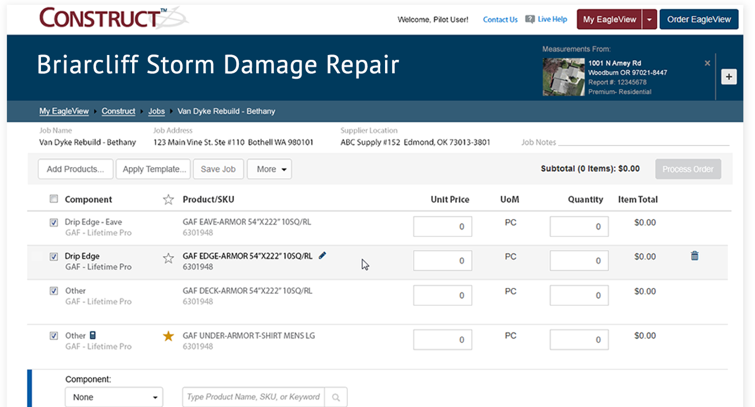The height and width of the screenshot is (407, 755).
Task: Click Unit Price field for GAF EDGE-ARMOR
Action: [x=443, y=261]
